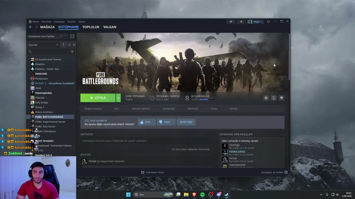The image size is (355, 199).
Task: Open the notifications bell
Action: coord(241,22)
